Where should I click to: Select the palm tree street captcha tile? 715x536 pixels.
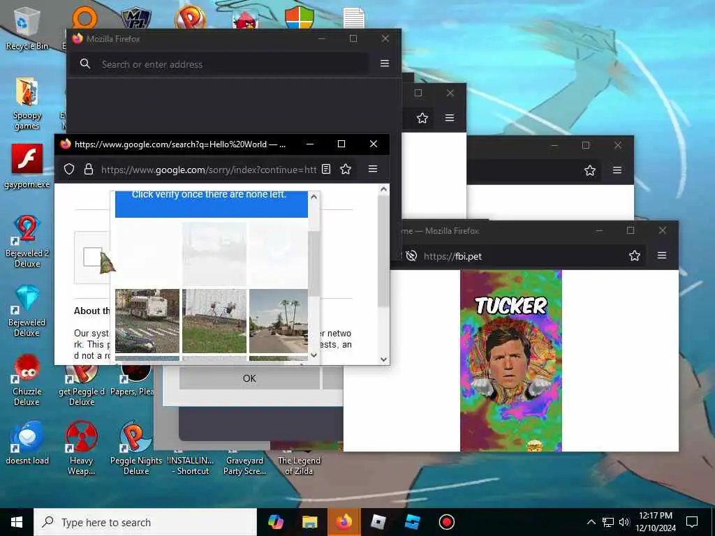click(279, 321)
